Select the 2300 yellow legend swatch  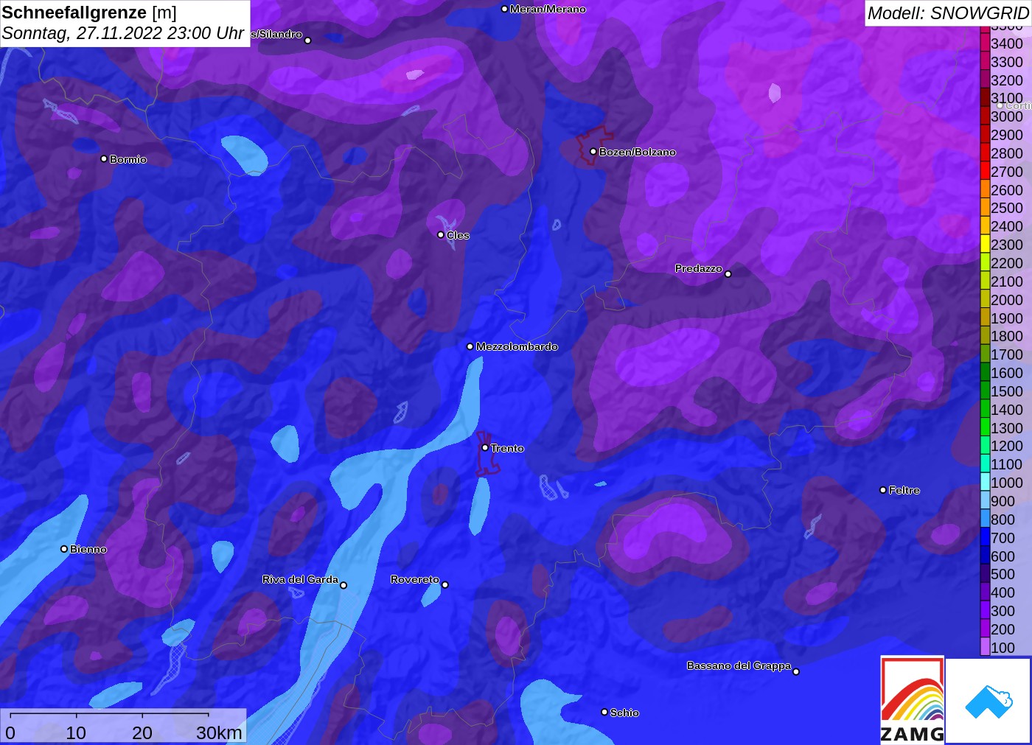985,244
